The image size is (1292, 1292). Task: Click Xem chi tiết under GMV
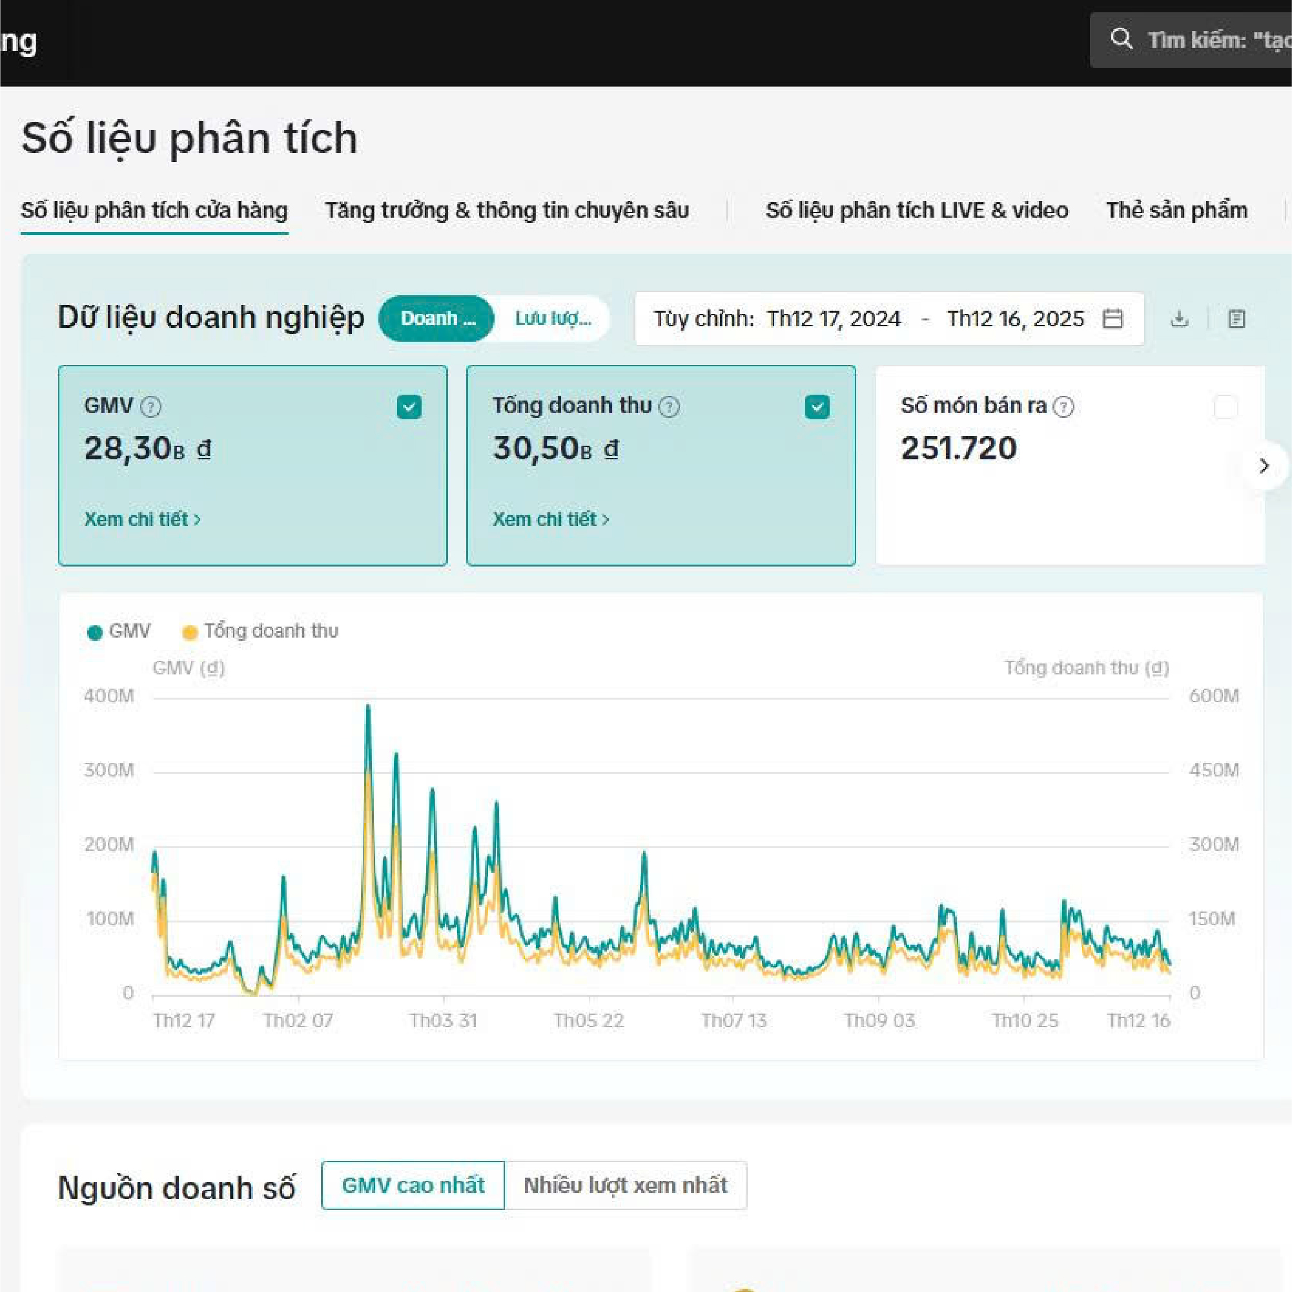pos(142,519)
